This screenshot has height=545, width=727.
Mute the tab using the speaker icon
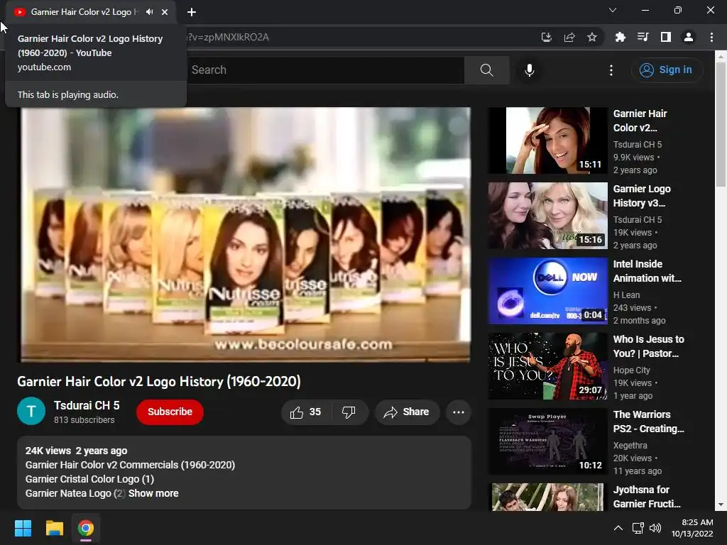[x=149, y=12]
